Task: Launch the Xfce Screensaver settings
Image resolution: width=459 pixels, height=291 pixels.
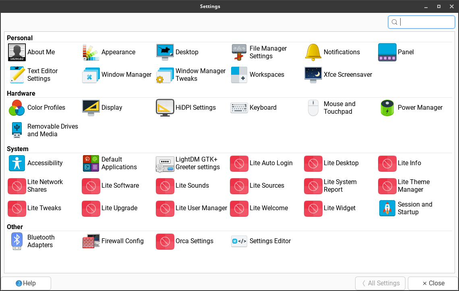Action: [x=313, y=75]
